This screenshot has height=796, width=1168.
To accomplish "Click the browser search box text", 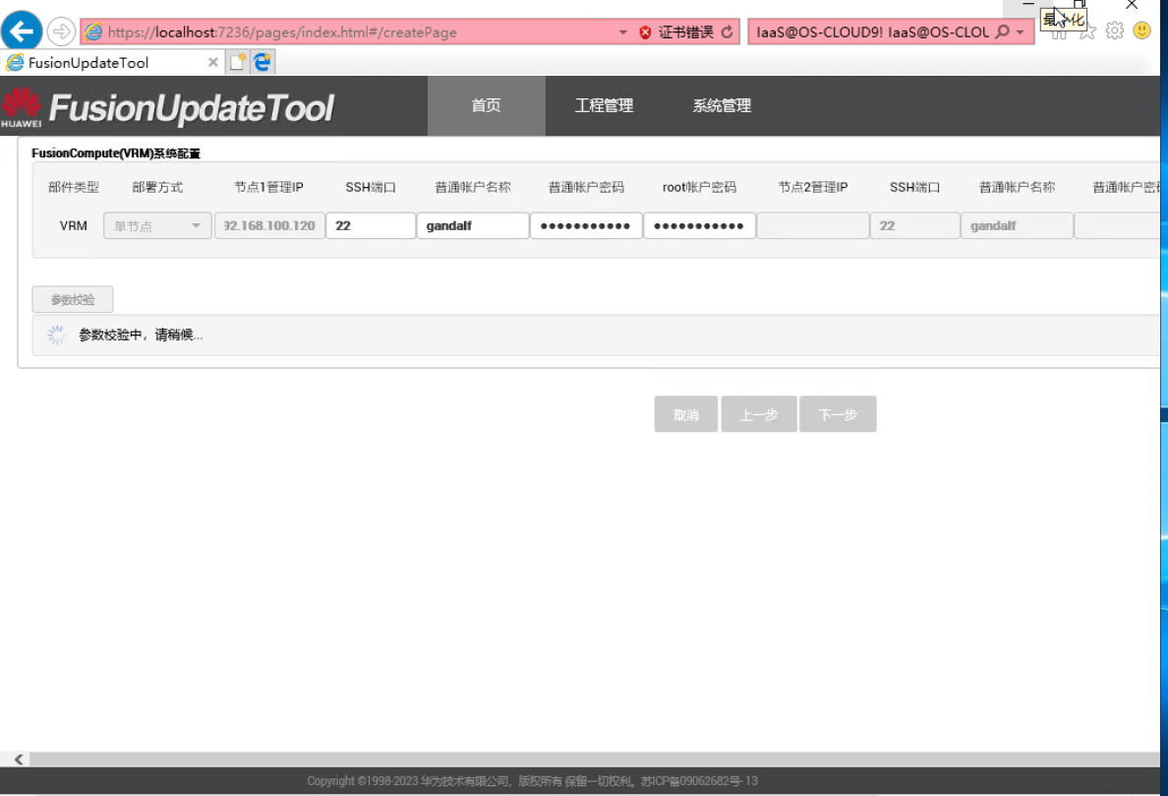I will click(872, 32).
